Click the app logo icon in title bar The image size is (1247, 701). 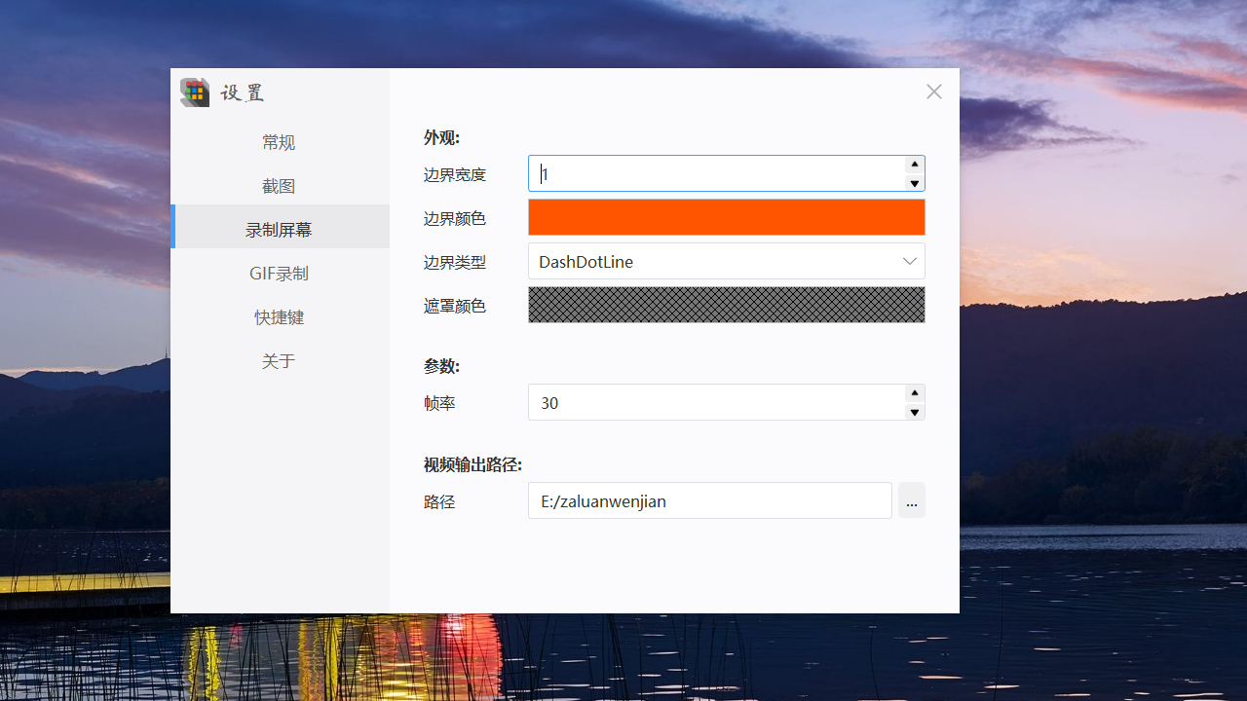coord(194,92)
